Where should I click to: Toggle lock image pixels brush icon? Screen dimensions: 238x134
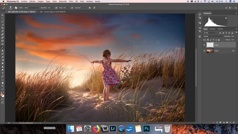click(211, 40)
